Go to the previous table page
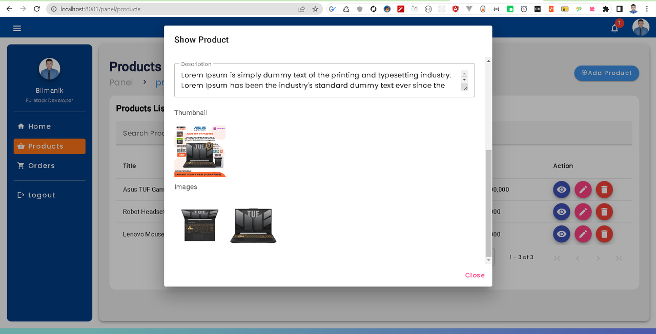This screenshot has width=656, height=334. tap(578, 258)
